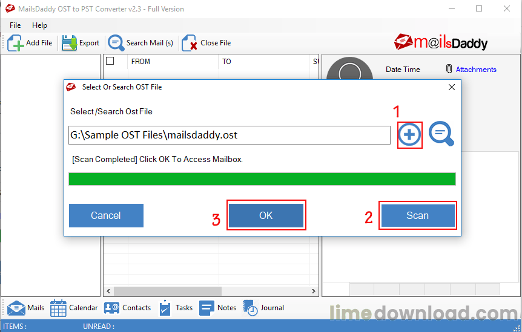The height and width of the screenshot is (332, 522).
Task: Switch to the Mails view
Action: tap(25, 308)
